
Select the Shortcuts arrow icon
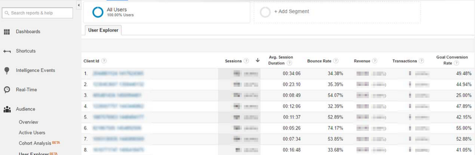click(7, 52)
